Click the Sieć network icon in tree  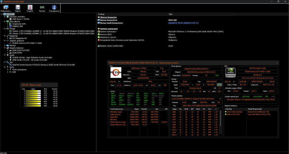coord(8,62)
